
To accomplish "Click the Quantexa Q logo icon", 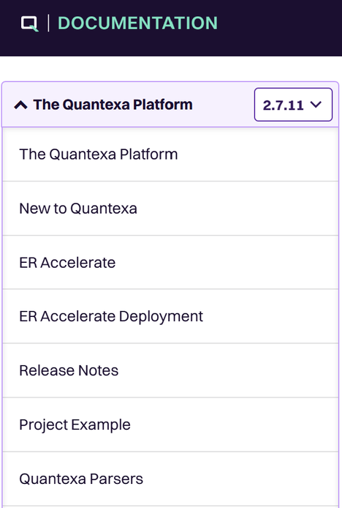I will click(29, 23).
